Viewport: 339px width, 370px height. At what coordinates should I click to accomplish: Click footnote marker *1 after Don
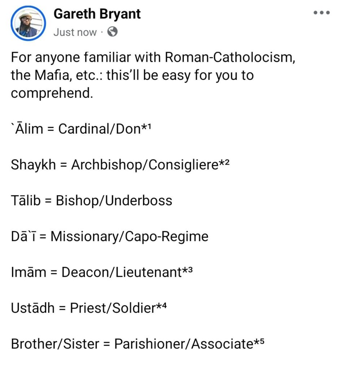point(145,128)
